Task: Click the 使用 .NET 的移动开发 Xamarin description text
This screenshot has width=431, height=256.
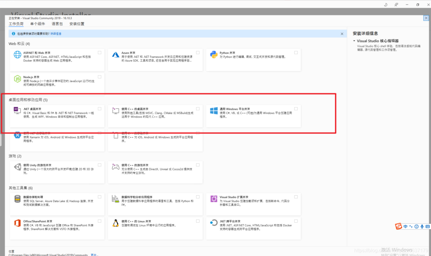Action: click(x=59, y=139)
